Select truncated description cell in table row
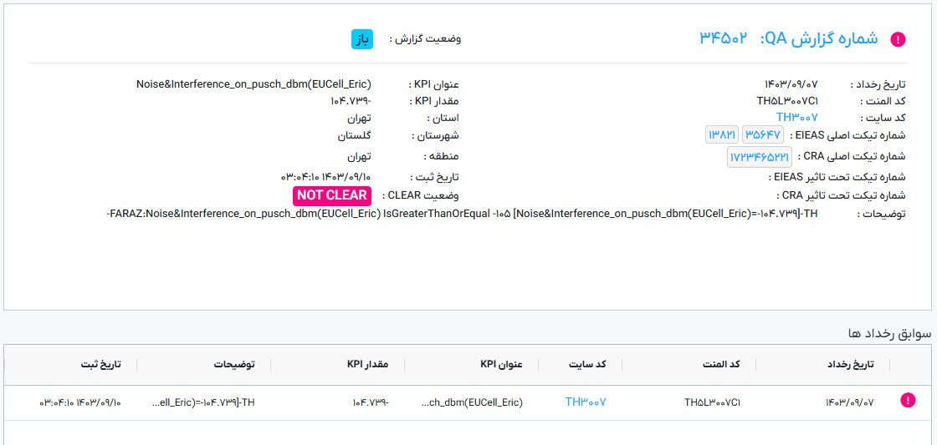937x445 pixels. 203,402
